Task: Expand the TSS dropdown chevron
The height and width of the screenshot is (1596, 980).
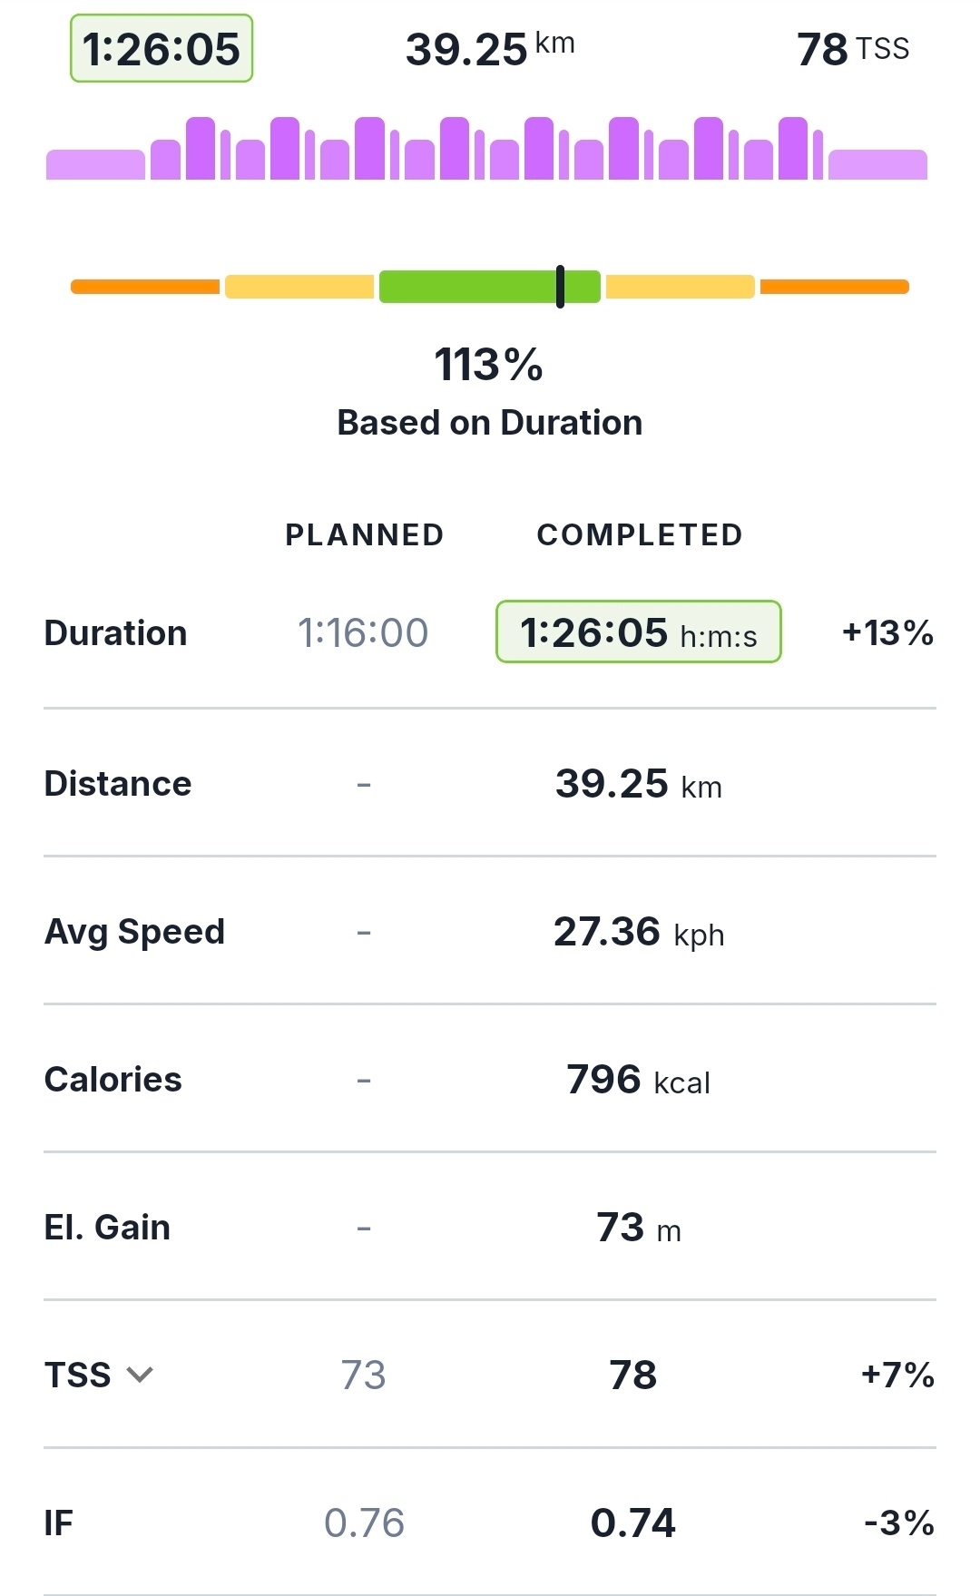Action: (x=140, y=1375)
